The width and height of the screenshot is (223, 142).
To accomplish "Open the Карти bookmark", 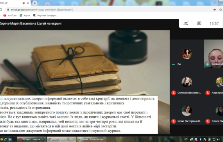I will coord(25,16).
